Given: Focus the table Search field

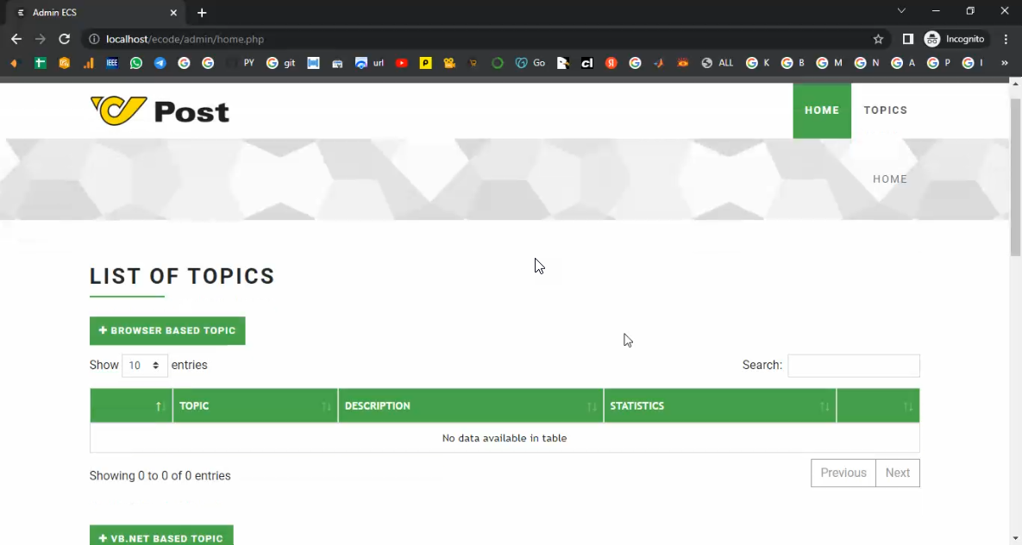Looking at the screenshot, I should [x=853, y=366].
